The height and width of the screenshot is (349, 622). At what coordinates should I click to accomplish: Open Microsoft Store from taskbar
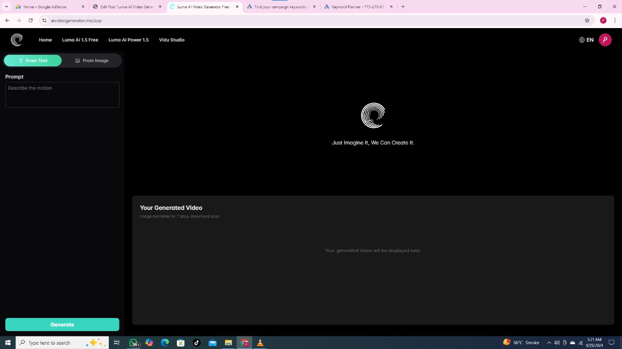[181, 343]
